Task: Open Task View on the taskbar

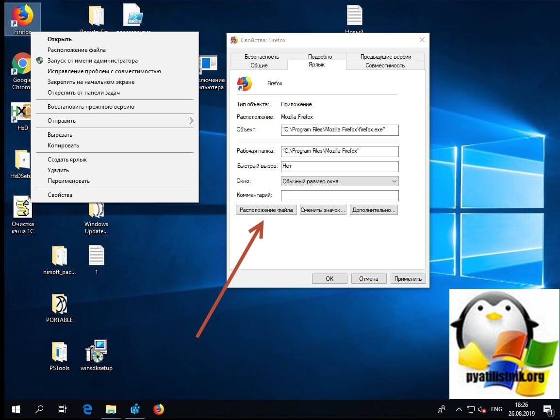Action: [63, 409]
